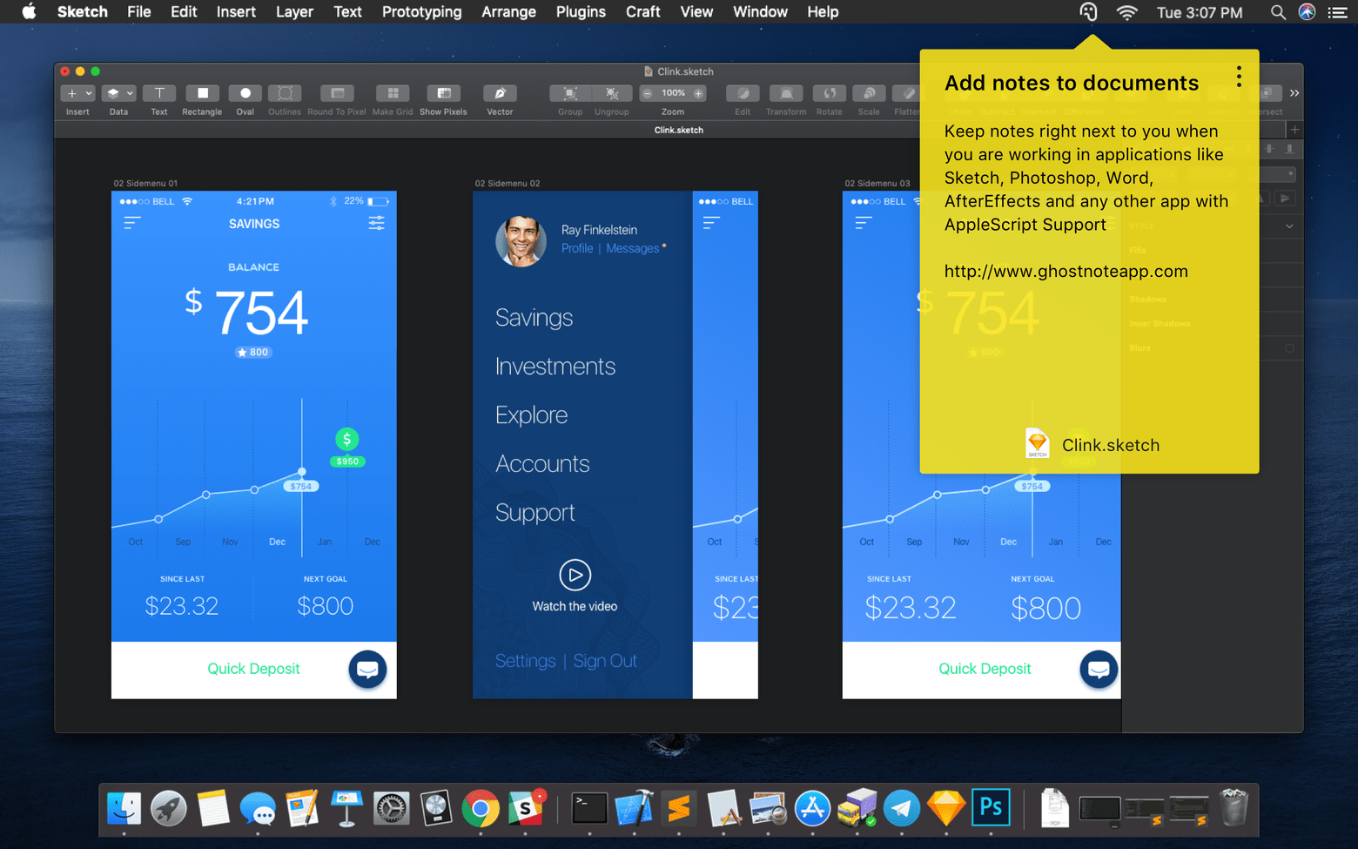Open Photoshop from the Dock
The width and height of the screenshot is (1358, 849).
pos(991,809)
